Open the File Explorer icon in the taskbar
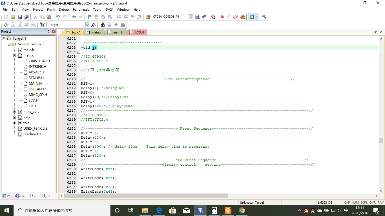The image size is (385, 216). point(145,210)
